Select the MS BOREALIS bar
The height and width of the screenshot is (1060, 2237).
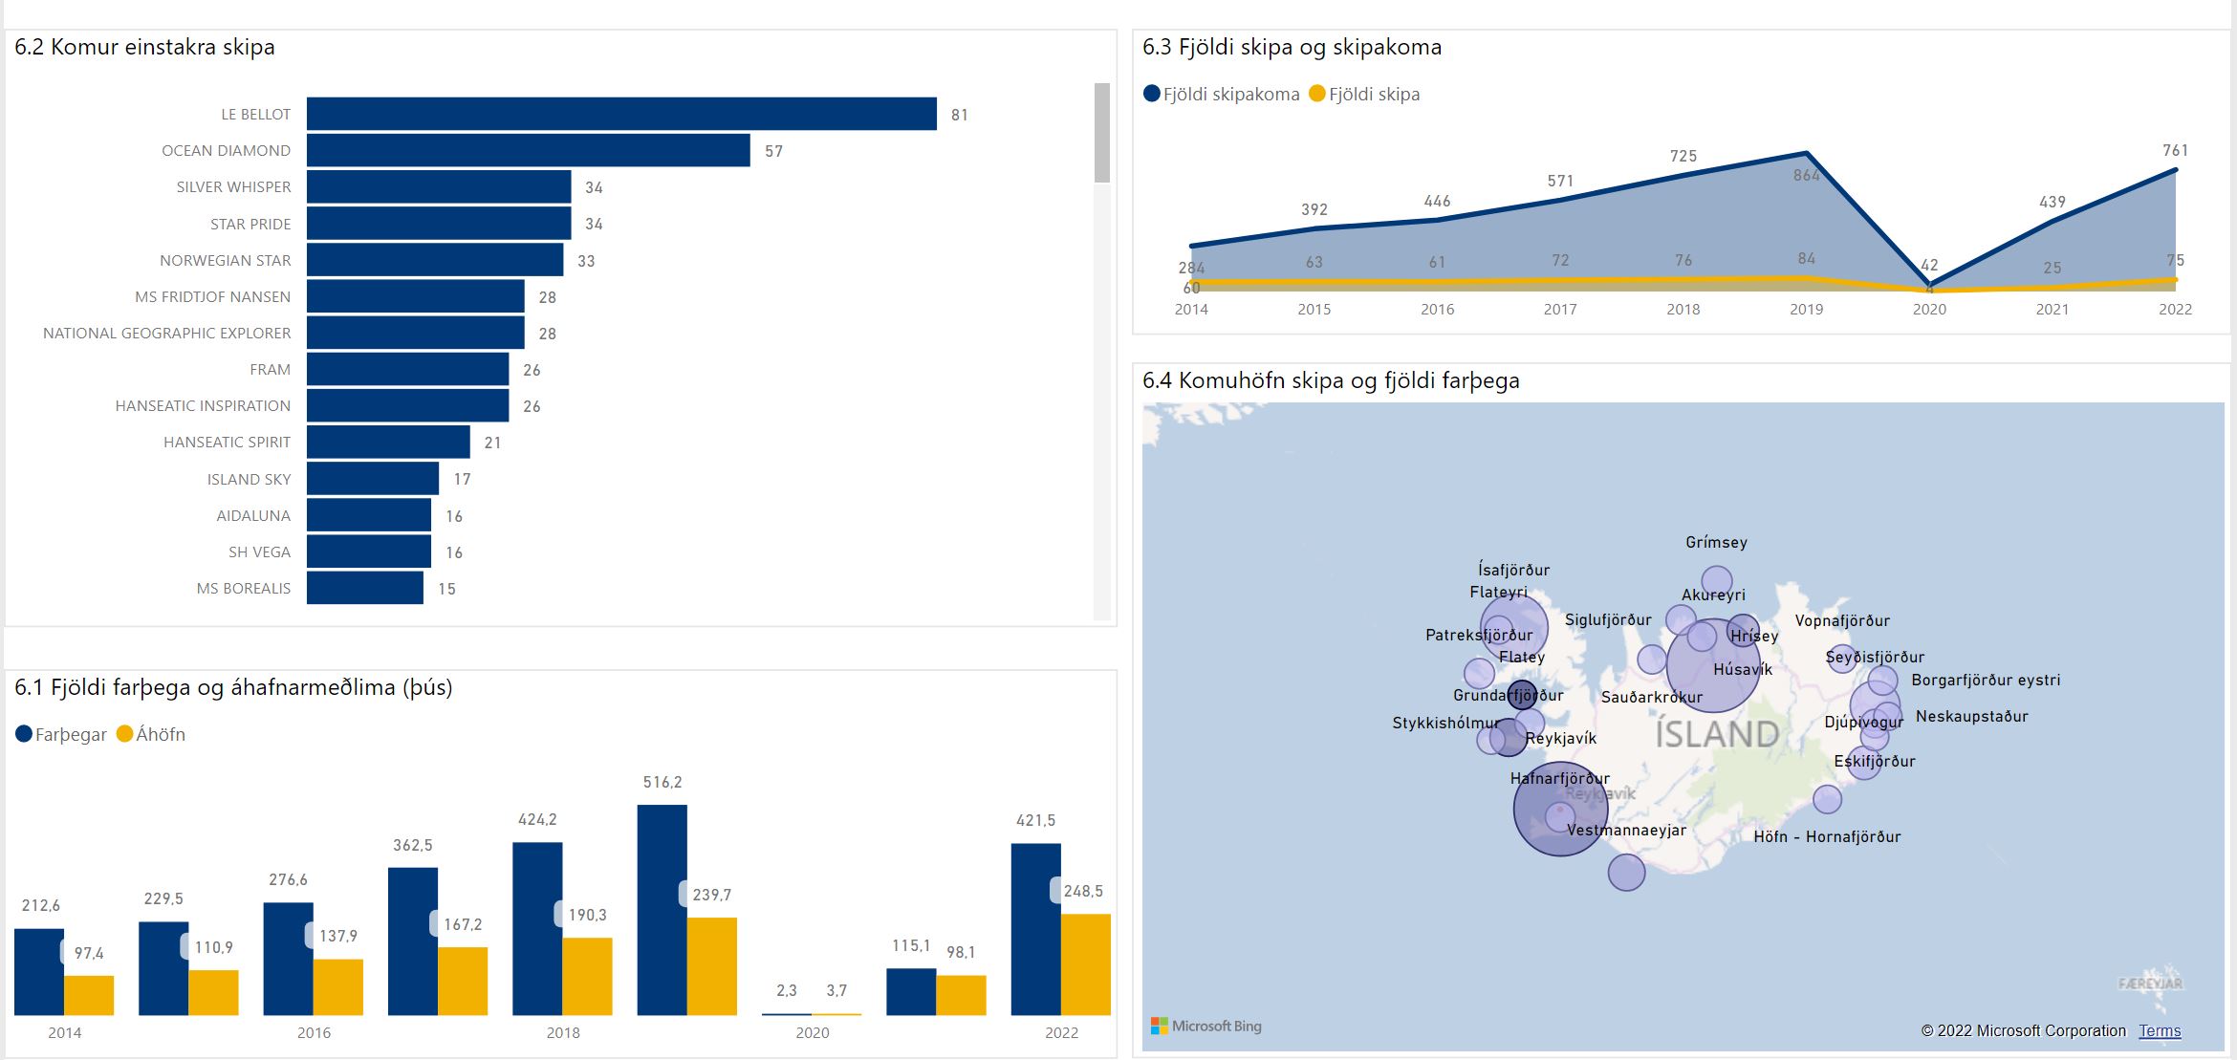[365, 588]
